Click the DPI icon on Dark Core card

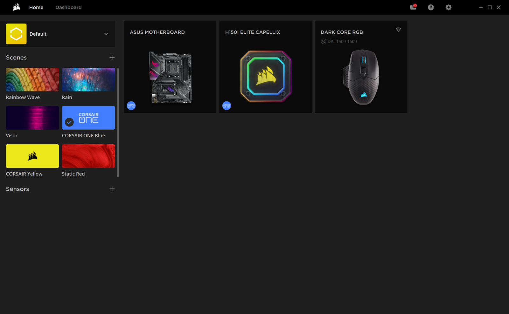324,41
